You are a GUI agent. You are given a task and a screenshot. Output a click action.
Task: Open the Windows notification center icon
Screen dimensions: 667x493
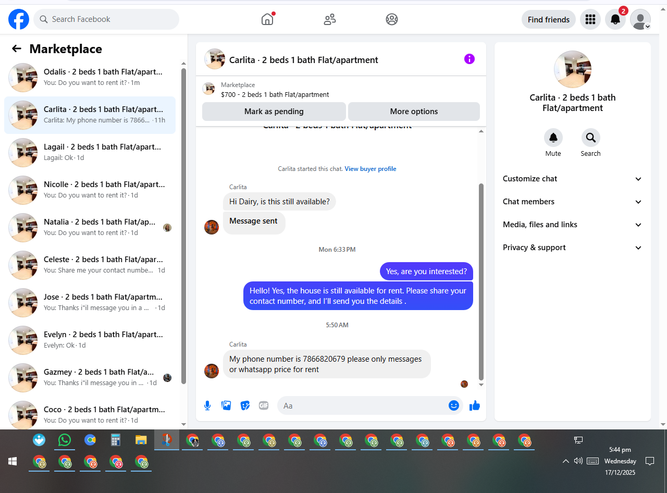click(650, 461)
